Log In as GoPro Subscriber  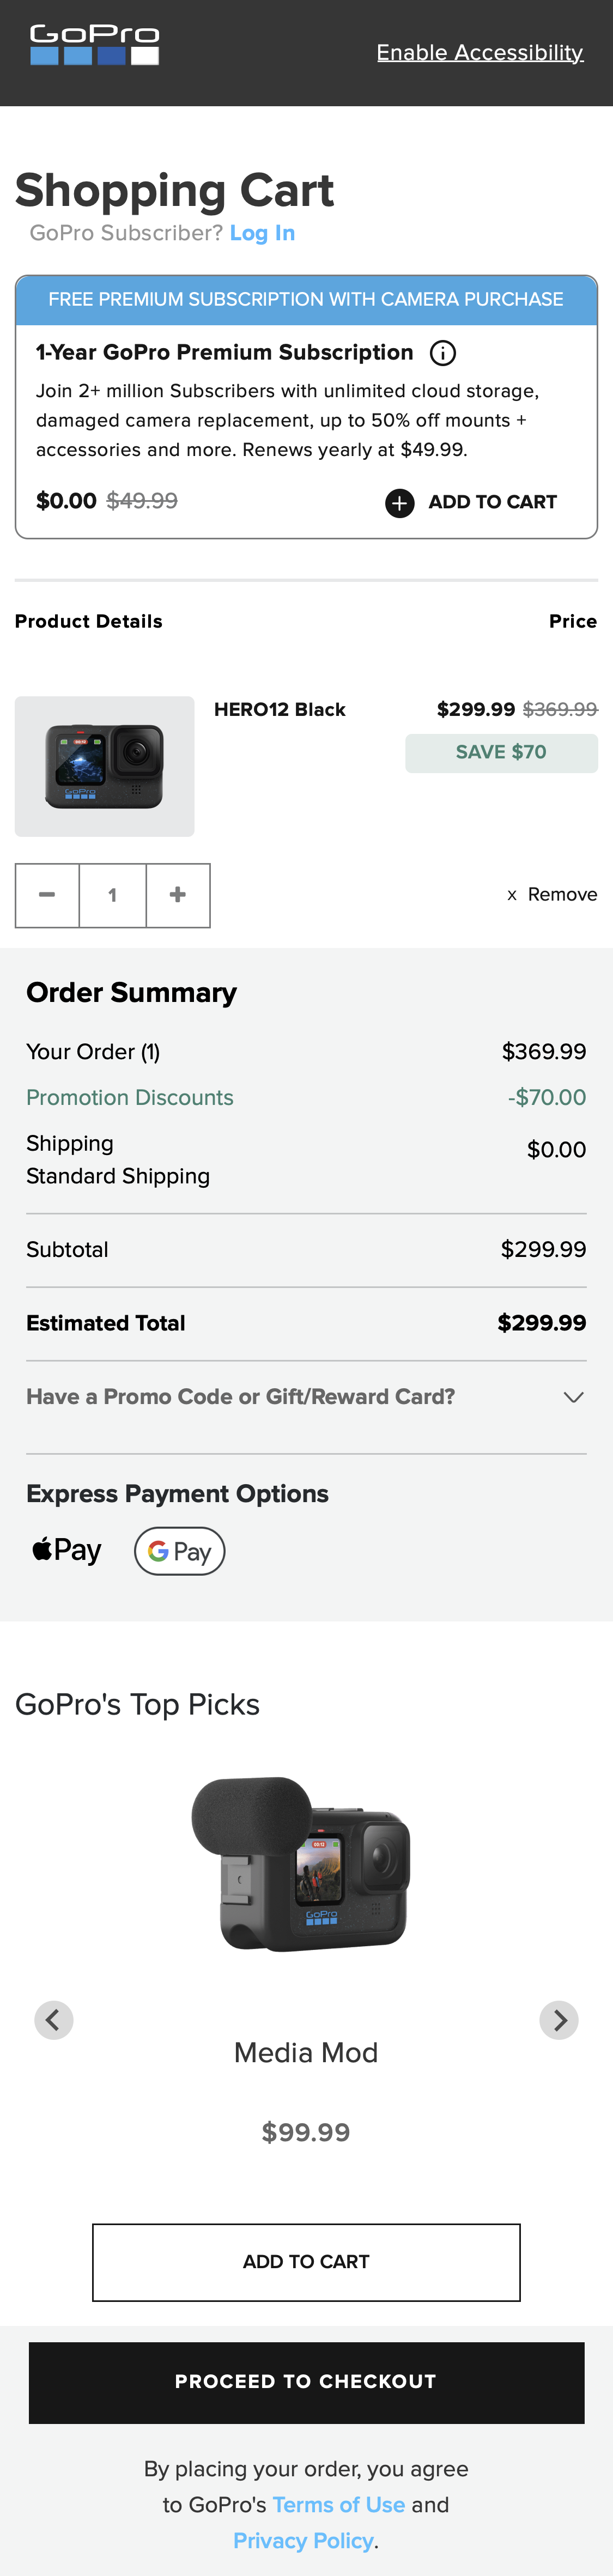pos(262,233)
